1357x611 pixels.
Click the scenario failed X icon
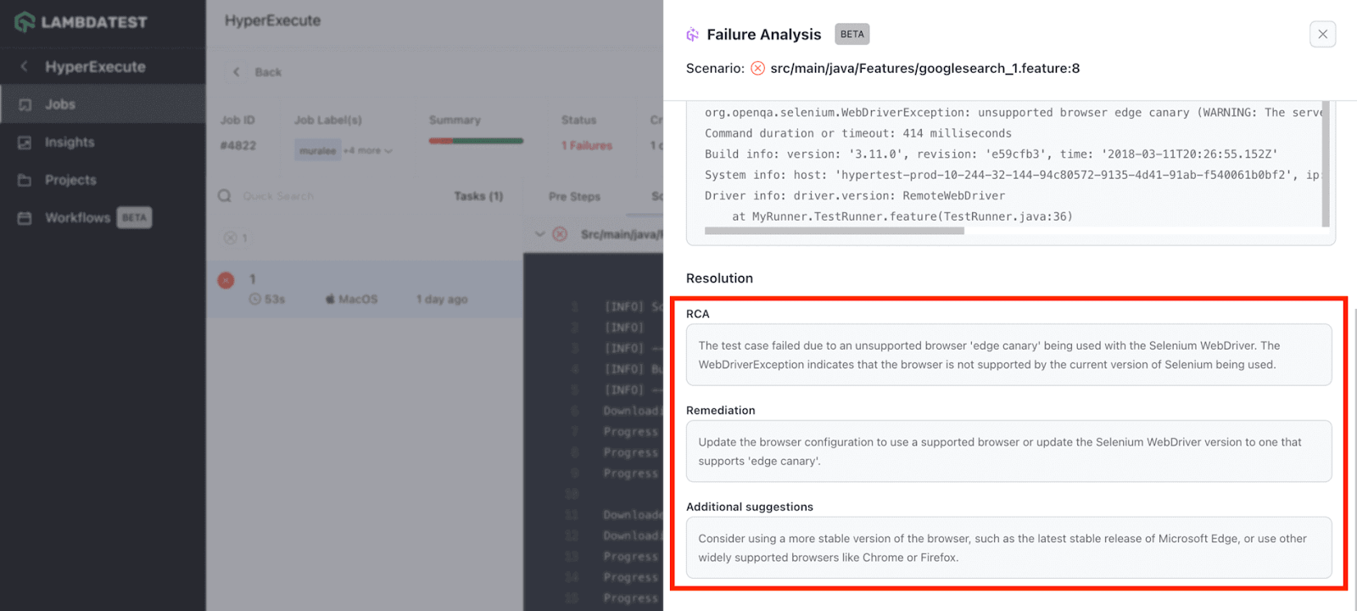tap(757, 69)
